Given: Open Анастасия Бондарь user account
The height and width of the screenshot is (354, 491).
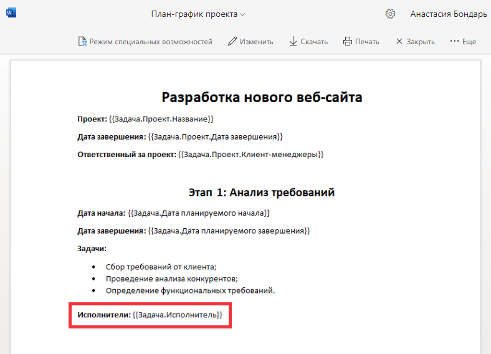Looking at the screenshot, I should point(449,14).
